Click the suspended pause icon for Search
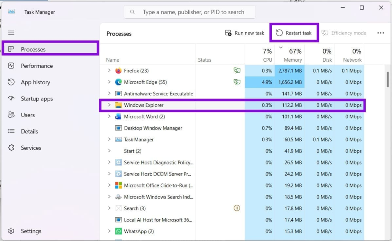The image size is (392, 241). click(237, 208)
